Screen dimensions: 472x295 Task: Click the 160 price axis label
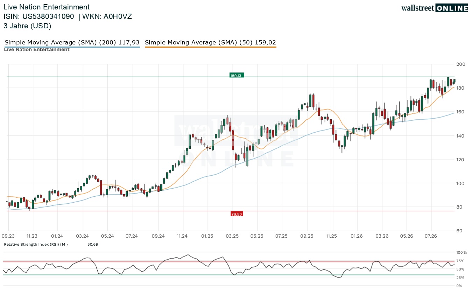460,112
